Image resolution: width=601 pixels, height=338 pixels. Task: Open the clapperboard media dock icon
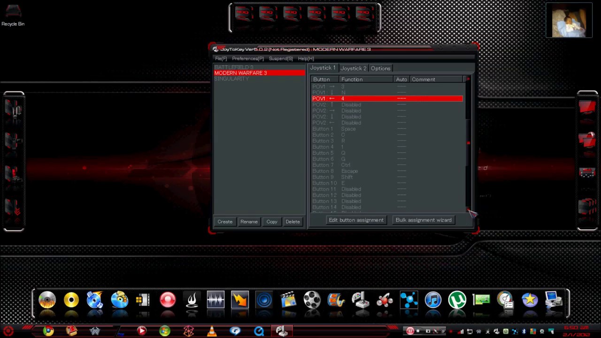tap(288, 300)
